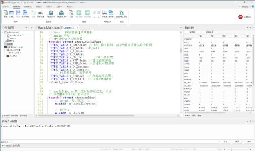The width and height of the screenshot is (255, 151).
Task: Open the oscilloscope tool
Action: pyautogui.click(x=104, y=13)
